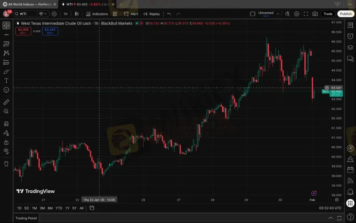Open the Indicators dialog
This screenshot has height=223, width=356.
[x=97, y=14]
